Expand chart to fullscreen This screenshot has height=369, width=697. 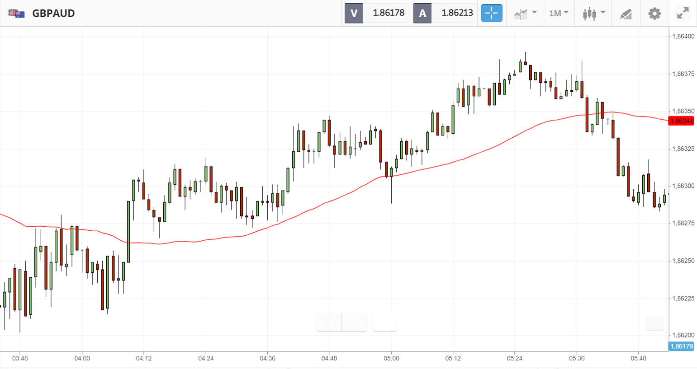tap(683, 13)
